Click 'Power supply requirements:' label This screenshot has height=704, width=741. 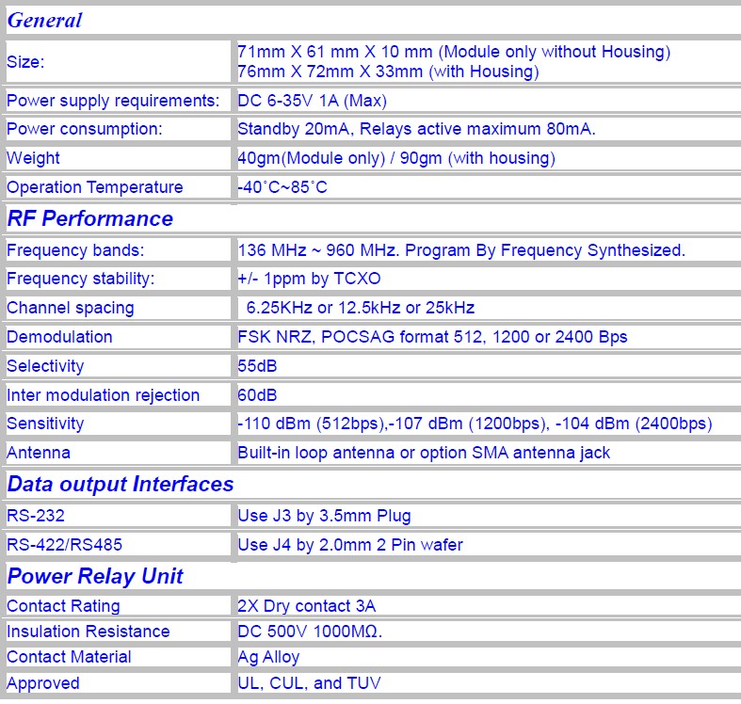[x=113, y=101]
